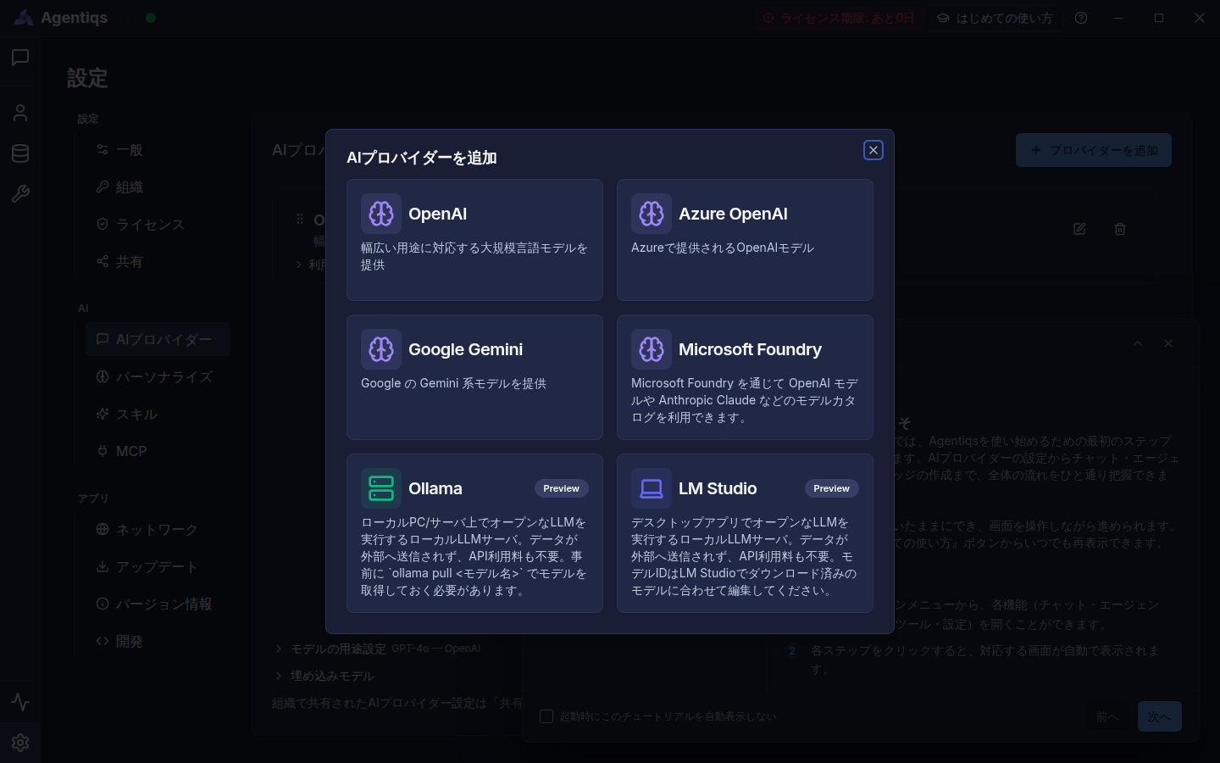Screen dimensions: 1220x763
Task: Open the chat icon in left sidebar
Action: point(20,58)
